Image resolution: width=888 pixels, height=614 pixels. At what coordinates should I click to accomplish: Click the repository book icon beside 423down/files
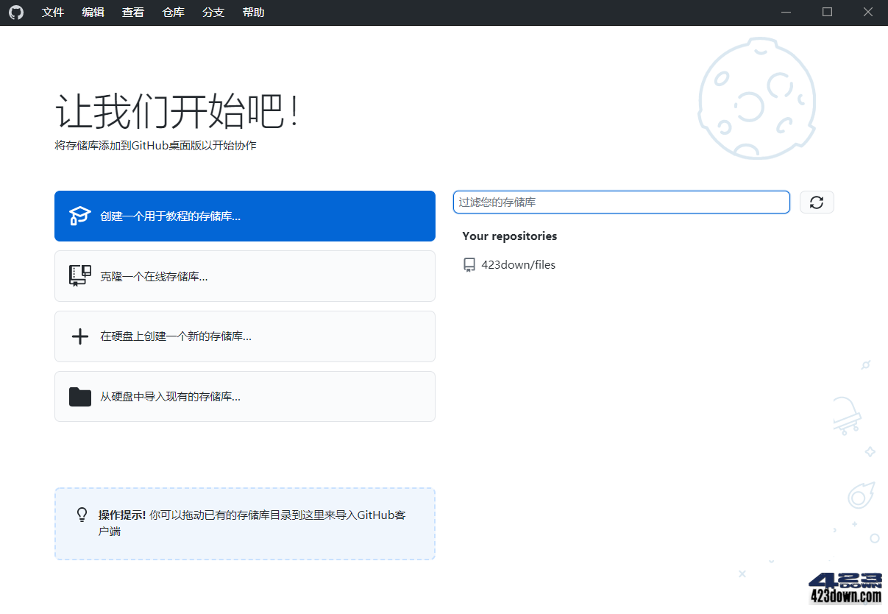pyautogui.click(x=469, y=264)
